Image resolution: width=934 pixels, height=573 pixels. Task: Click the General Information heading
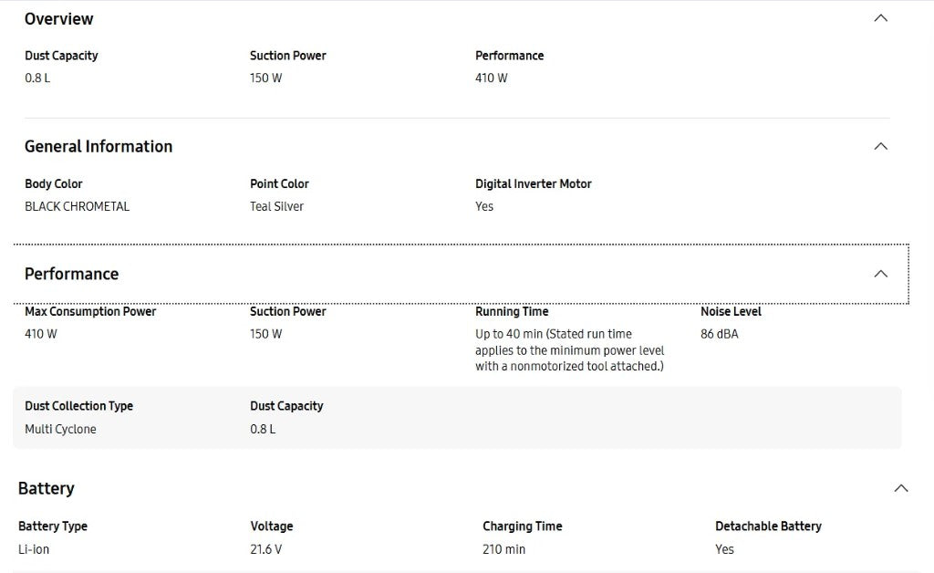point(99,146)
